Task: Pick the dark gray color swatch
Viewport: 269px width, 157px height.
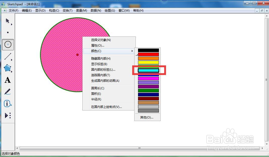Action: click(148, 111)
